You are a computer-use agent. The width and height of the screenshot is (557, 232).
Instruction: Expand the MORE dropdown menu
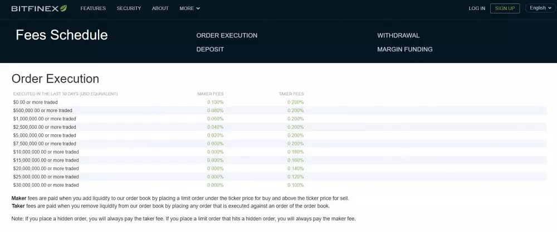(189, 8)
